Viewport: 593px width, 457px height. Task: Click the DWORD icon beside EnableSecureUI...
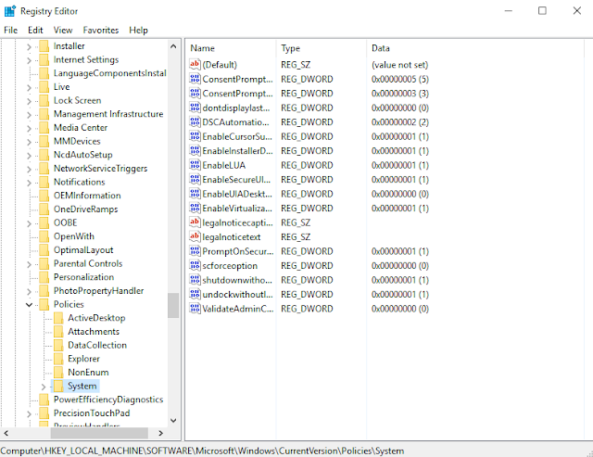pyautogui.click(x=195, y=179)
